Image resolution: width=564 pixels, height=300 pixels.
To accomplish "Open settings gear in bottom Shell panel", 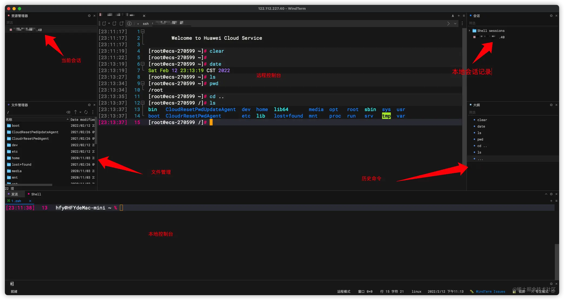I will pyautogui.click(x=551, y=194).
